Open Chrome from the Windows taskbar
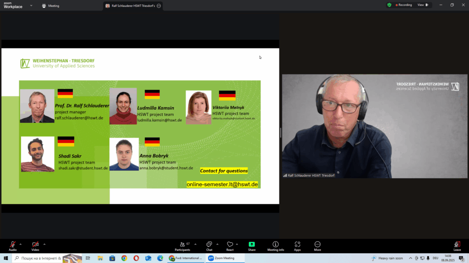This screenshot has width=469, height=263. [124, 258]
